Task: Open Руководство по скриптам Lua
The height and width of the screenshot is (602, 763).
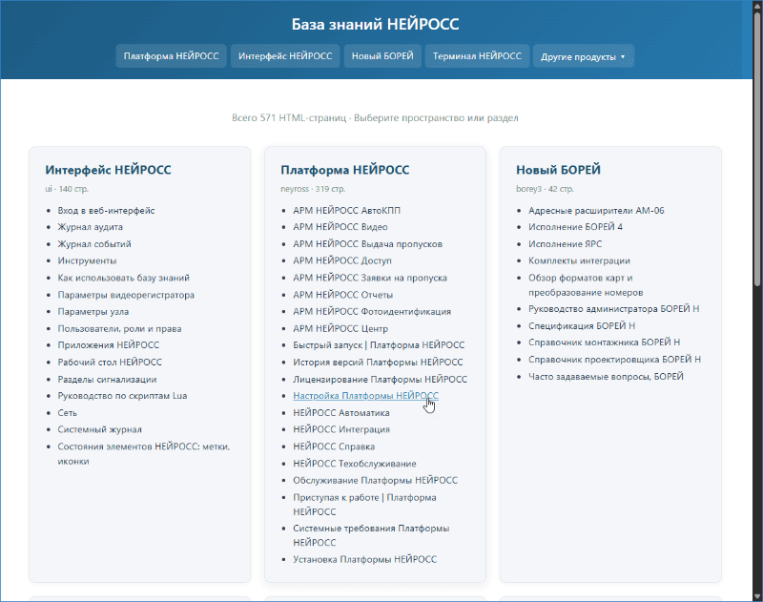Action: (x=123, y=396)
